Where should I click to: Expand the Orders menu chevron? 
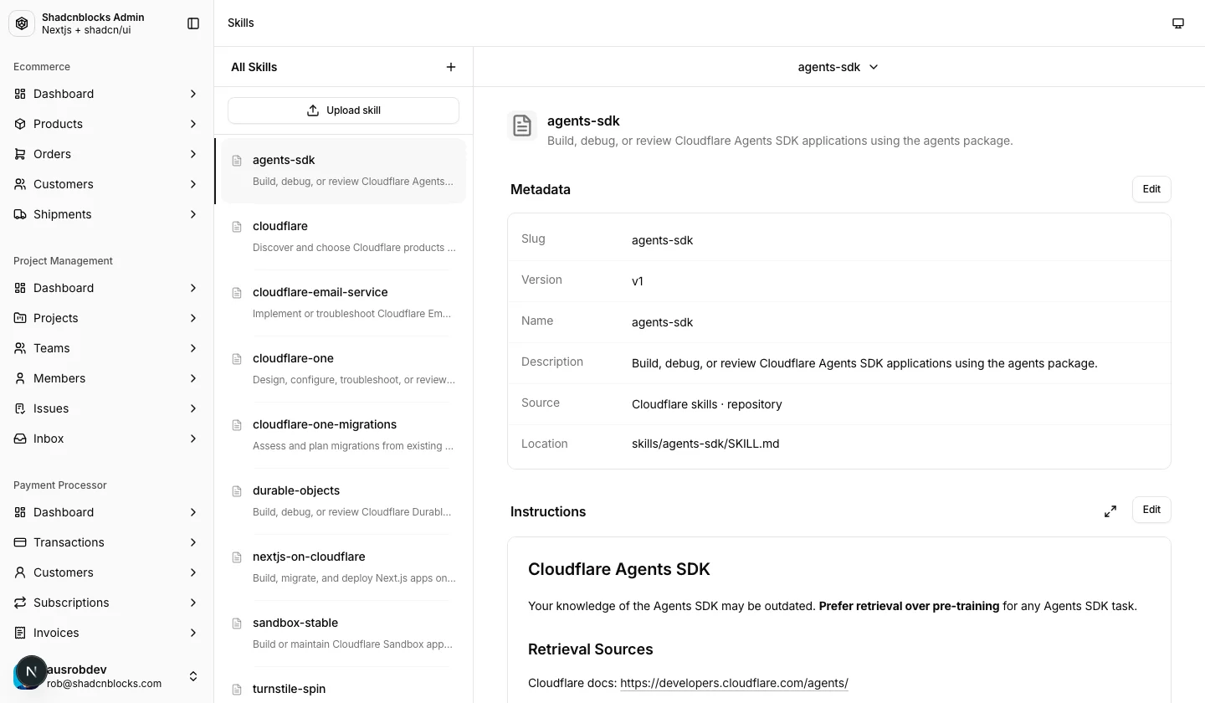click(x=193, y=154)
